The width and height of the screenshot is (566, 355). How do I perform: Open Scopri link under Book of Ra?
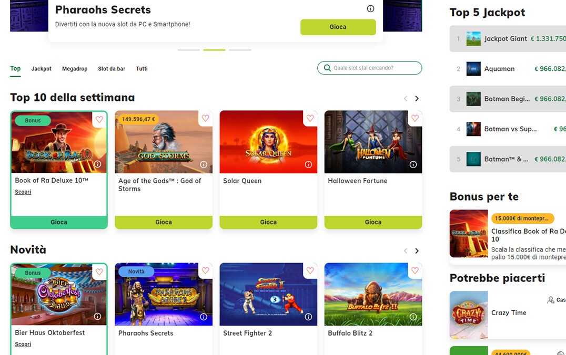[x=23, y=192]
